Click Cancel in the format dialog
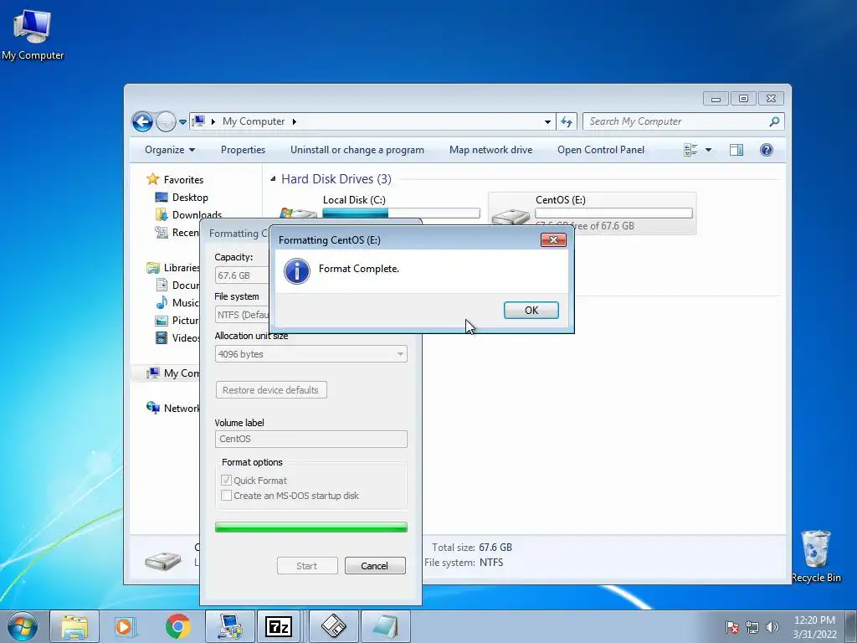The image size is (857, 643). tap(375, 566)
